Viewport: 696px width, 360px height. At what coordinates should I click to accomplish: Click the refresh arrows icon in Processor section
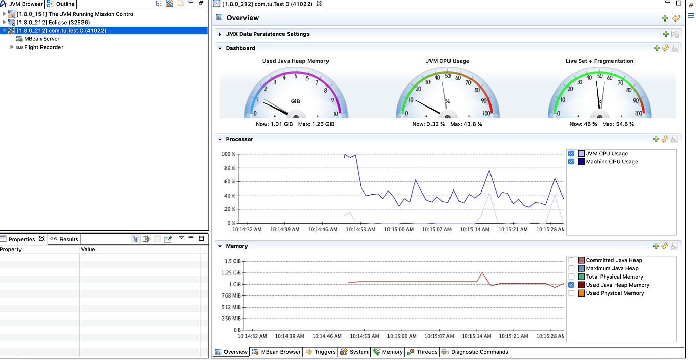point(665,139)
